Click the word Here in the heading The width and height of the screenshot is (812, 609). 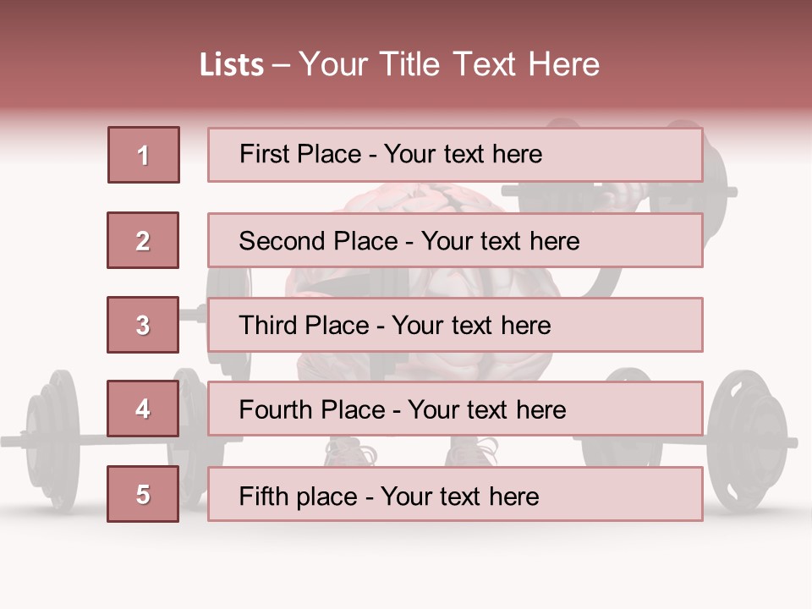(564, 64)
